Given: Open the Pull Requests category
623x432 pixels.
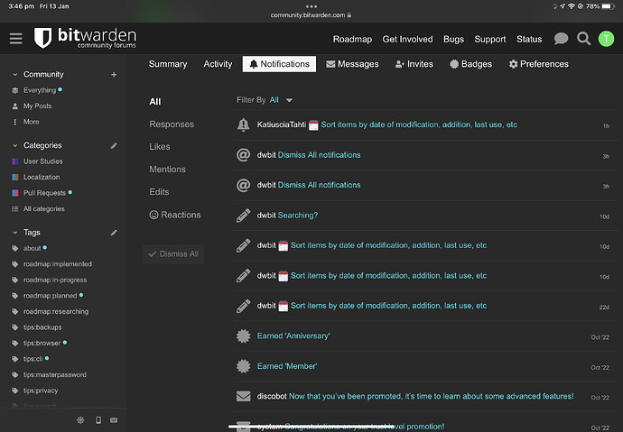Looking at the screenshot, I should click(44, 193).
